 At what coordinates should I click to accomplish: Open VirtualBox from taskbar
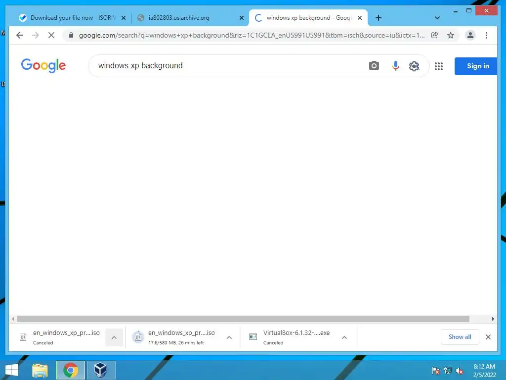pyautogui.click(x=101, y=370)
